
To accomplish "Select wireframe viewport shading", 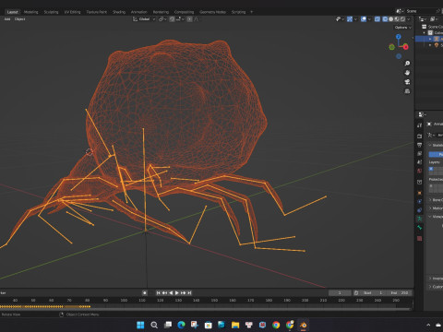I will (x=385, y=19).
